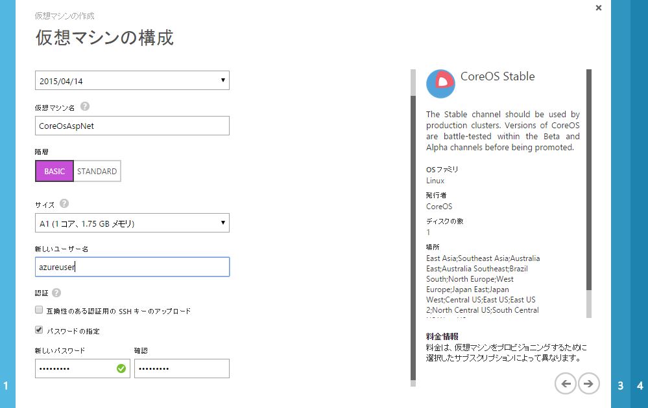Viewport: 648px width, 408px height.
Task: Click the back arrow button
Action: click(566, 383)
